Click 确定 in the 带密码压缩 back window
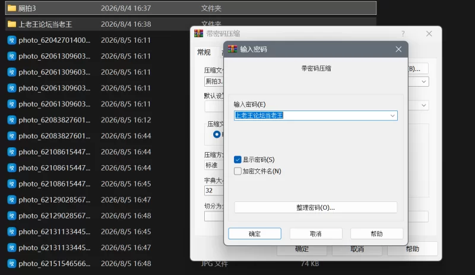 [302, 249]
